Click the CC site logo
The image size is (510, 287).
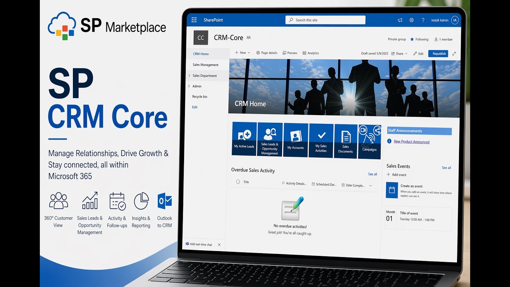tap(201, 38)
